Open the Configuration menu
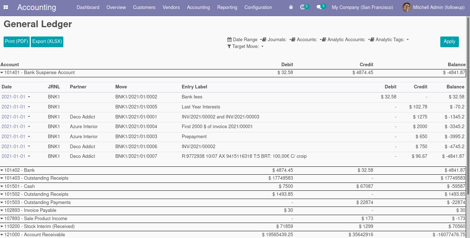This screenshot has width=470, height=238. point(258,7)
